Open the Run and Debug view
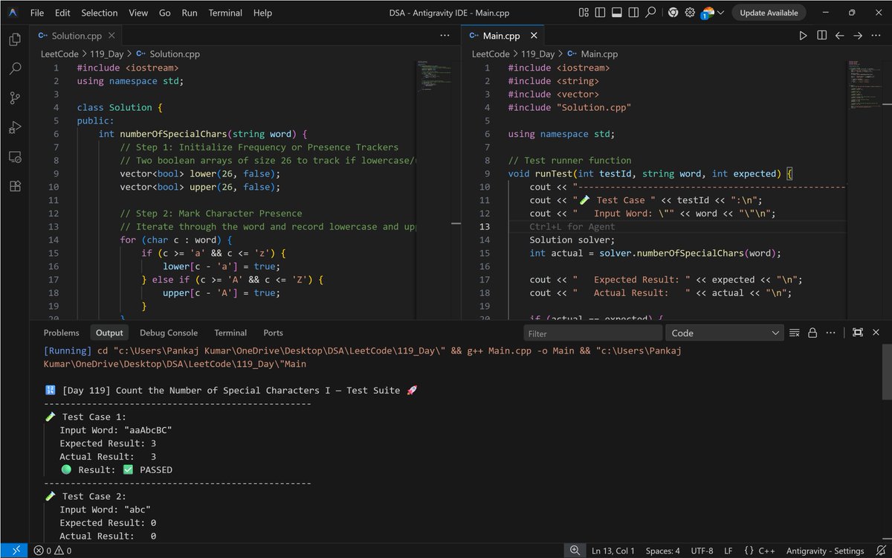This screenshot has width=892, height=558. 15,127
